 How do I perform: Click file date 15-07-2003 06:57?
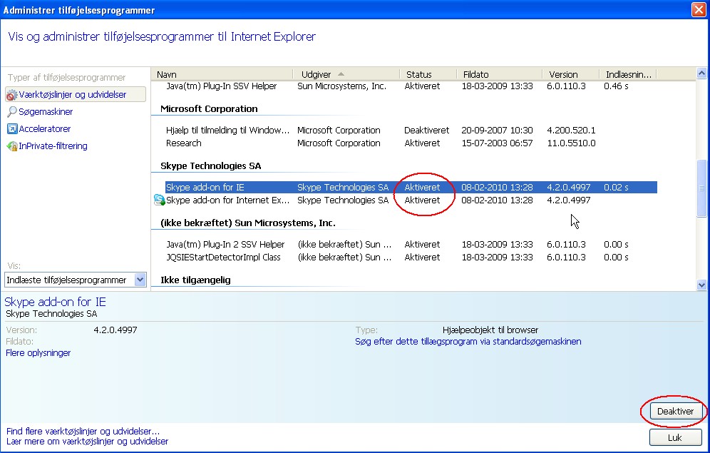[x=497, y=143]
